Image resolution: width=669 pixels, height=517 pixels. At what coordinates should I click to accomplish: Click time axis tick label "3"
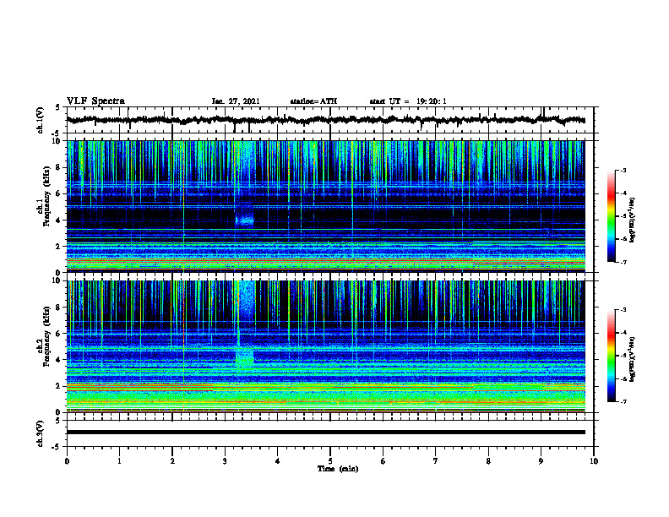pos(225,461)
